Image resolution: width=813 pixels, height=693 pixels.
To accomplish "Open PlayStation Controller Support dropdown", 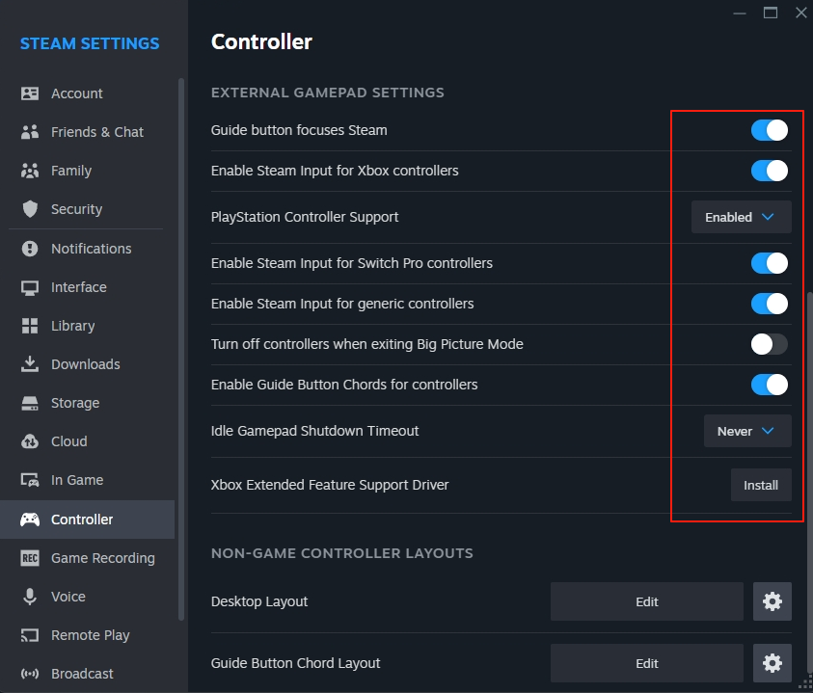I will (742, 217).
